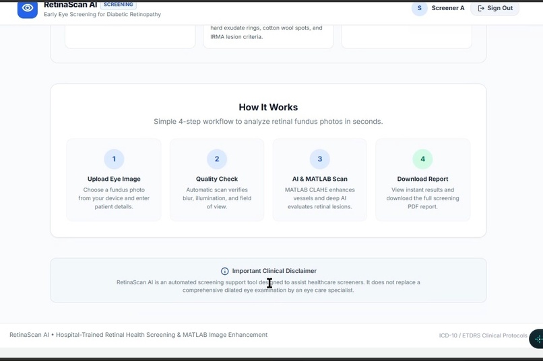This screenshot has width=543, height=361.
Task: Click the RetinaScan AI title text
Action: pyautogui.click(x=70, y=5)
